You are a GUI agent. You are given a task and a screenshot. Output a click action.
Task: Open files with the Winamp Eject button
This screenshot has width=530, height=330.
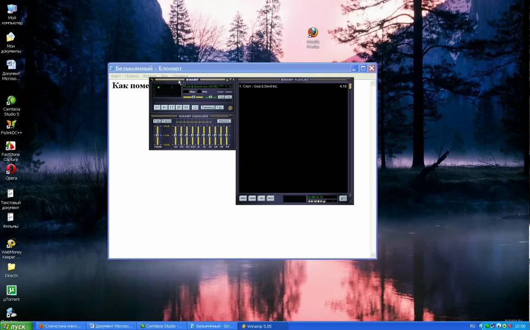coord(195,108)
